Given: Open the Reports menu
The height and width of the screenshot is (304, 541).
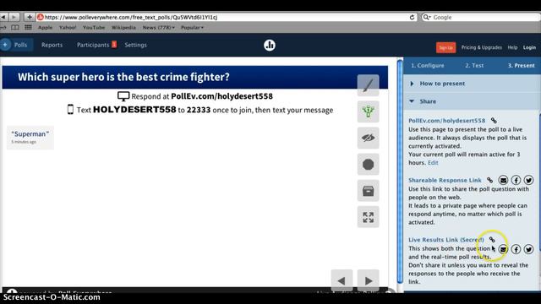Looking at the screenshot, I should [52, 45].
